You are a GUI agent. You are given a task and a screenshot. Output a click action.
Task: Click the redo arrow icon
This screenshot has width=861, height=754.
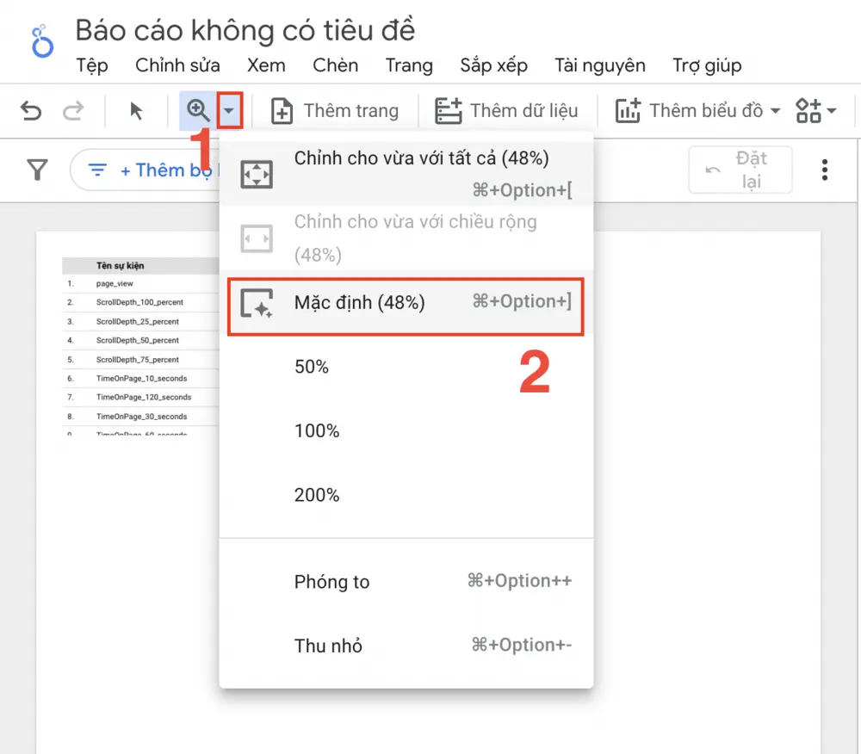72,111
